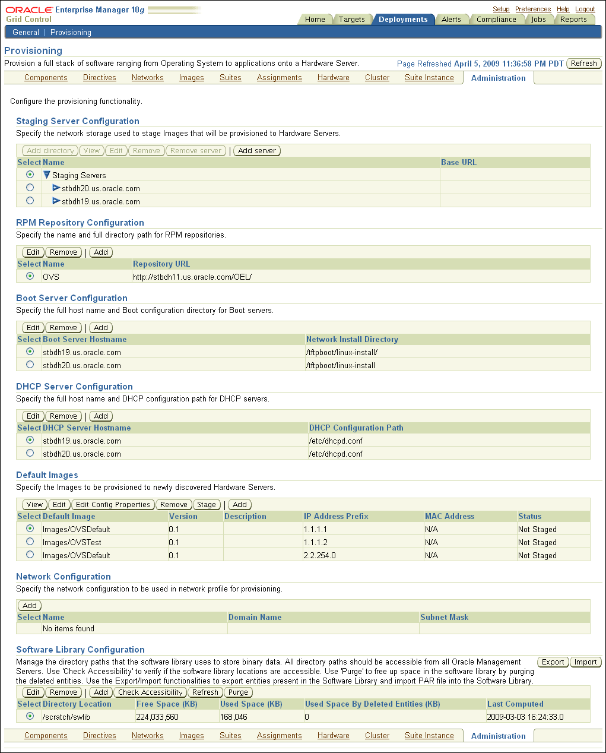Expand stbdh19.us.oracle.com staging server node
The height and width of the screenshot is (753, 606).
click(56, 201)
